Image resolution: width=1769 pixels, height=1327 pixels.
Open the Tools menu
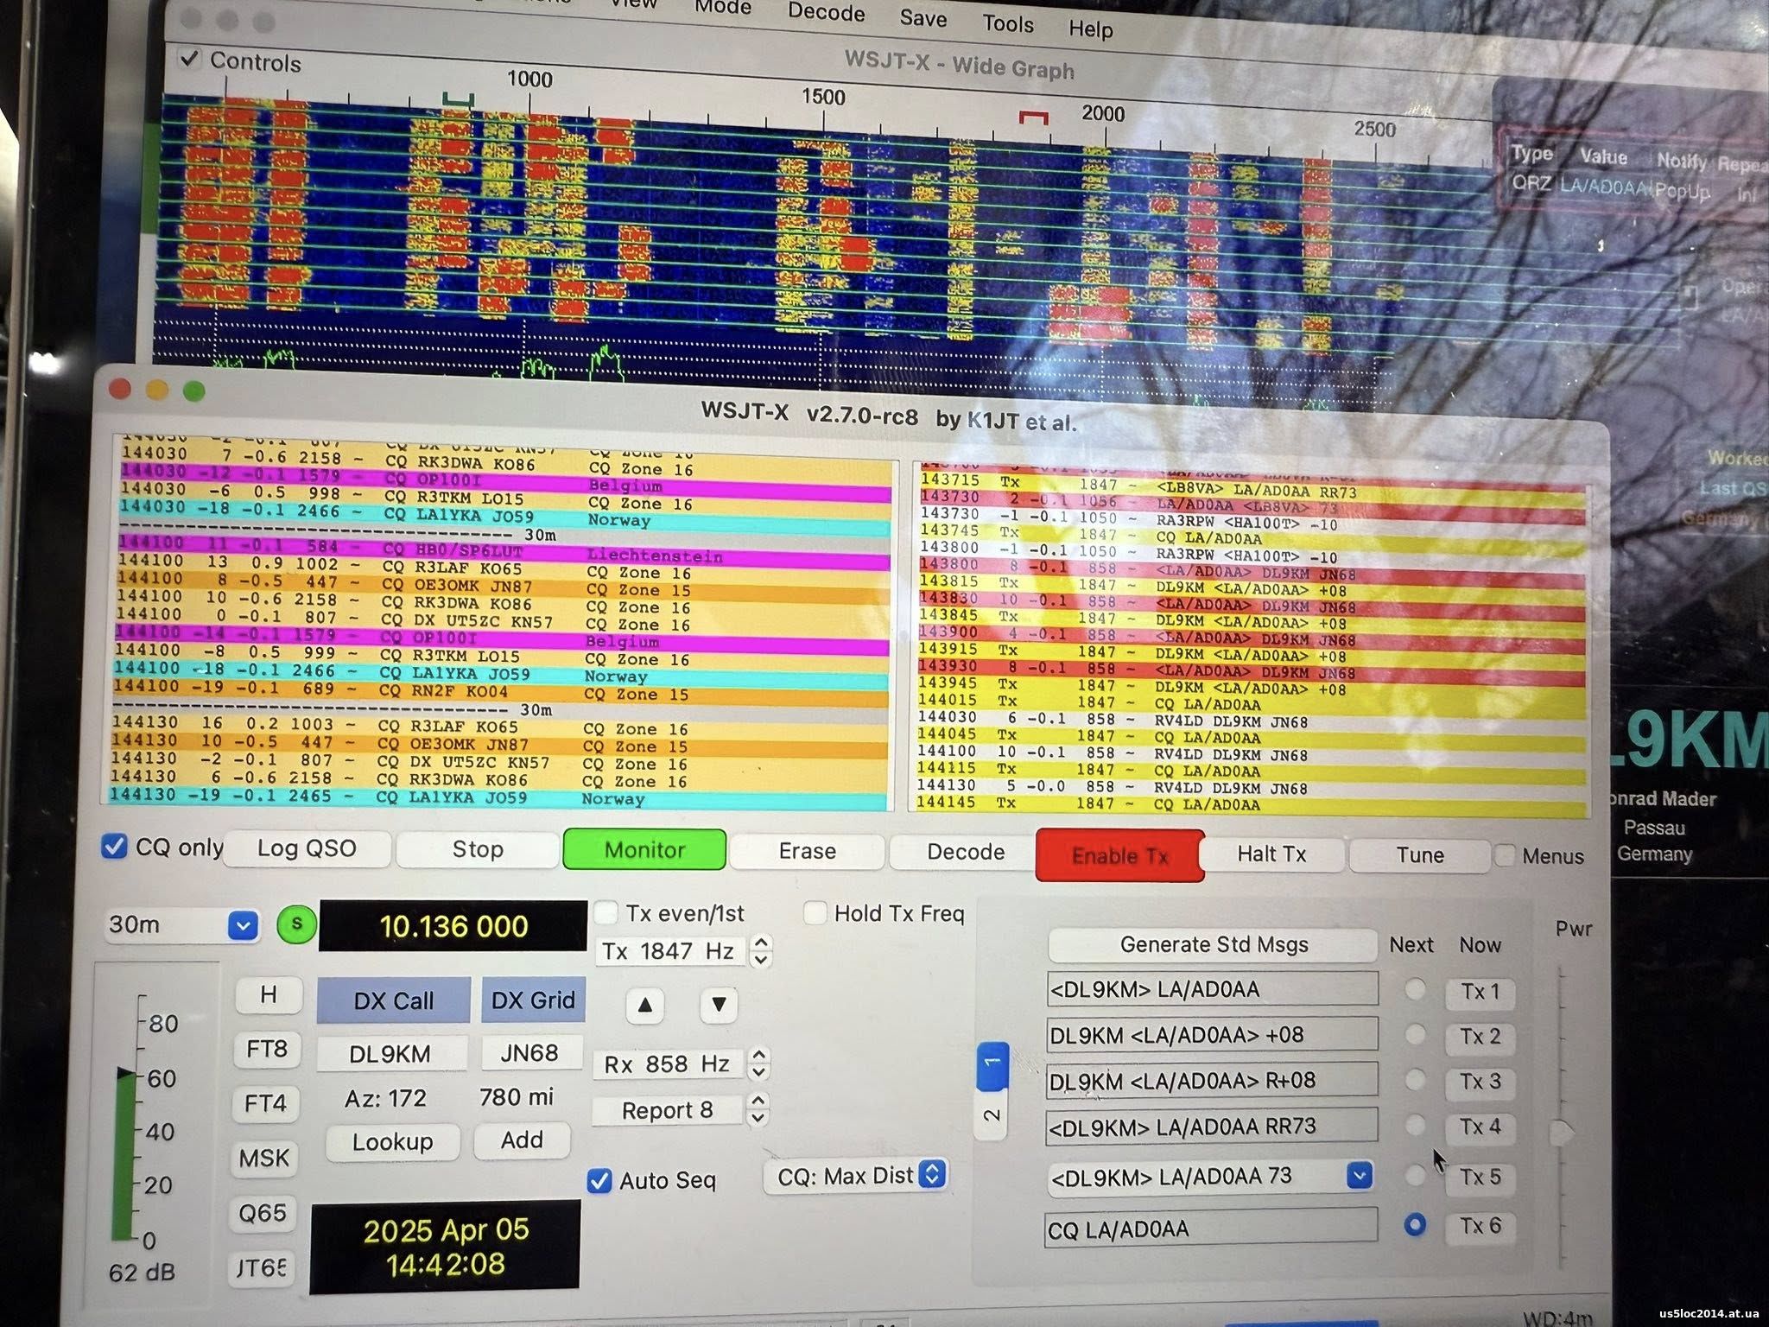(1008, 23)
